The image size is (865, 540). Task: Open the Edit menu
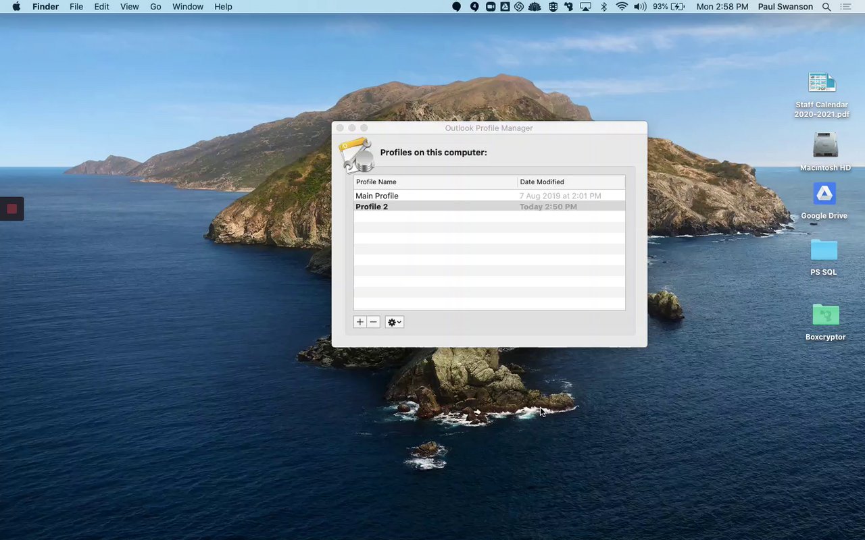click(x=101, y=7)
